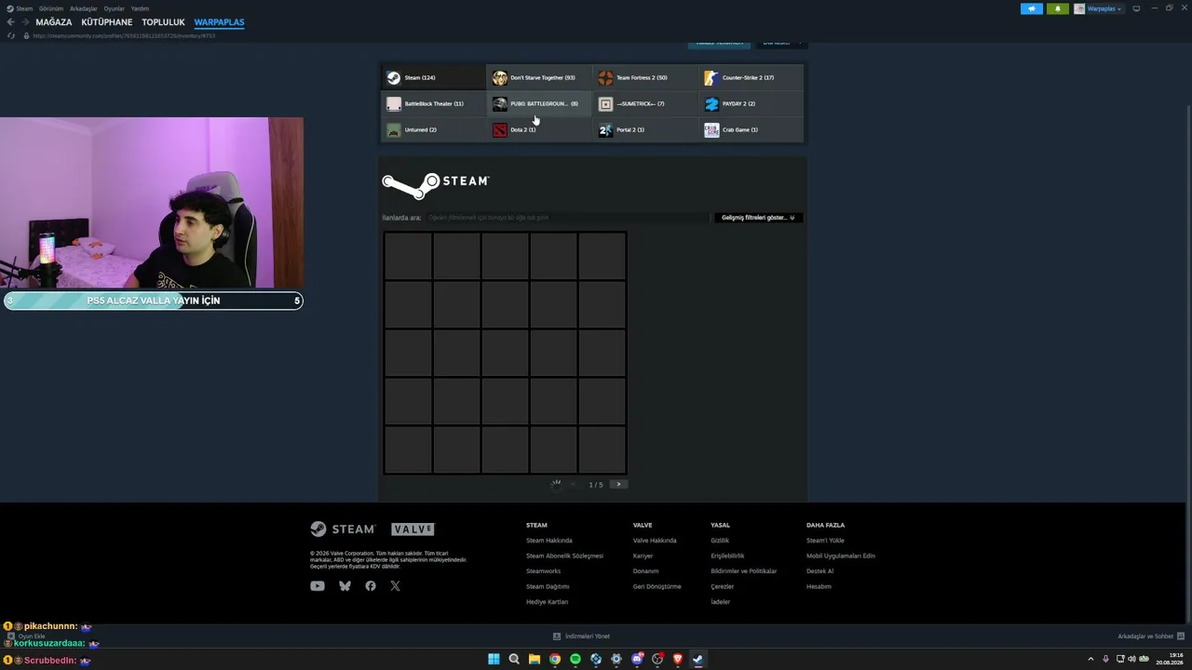Click the Portal 2 game icon

click(x=605, y=129)
